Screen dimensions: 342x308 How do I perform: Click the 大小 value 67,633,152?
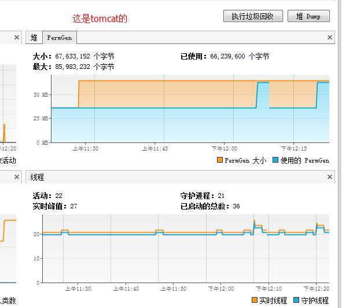pyautogui.click(x=72, y=56)
